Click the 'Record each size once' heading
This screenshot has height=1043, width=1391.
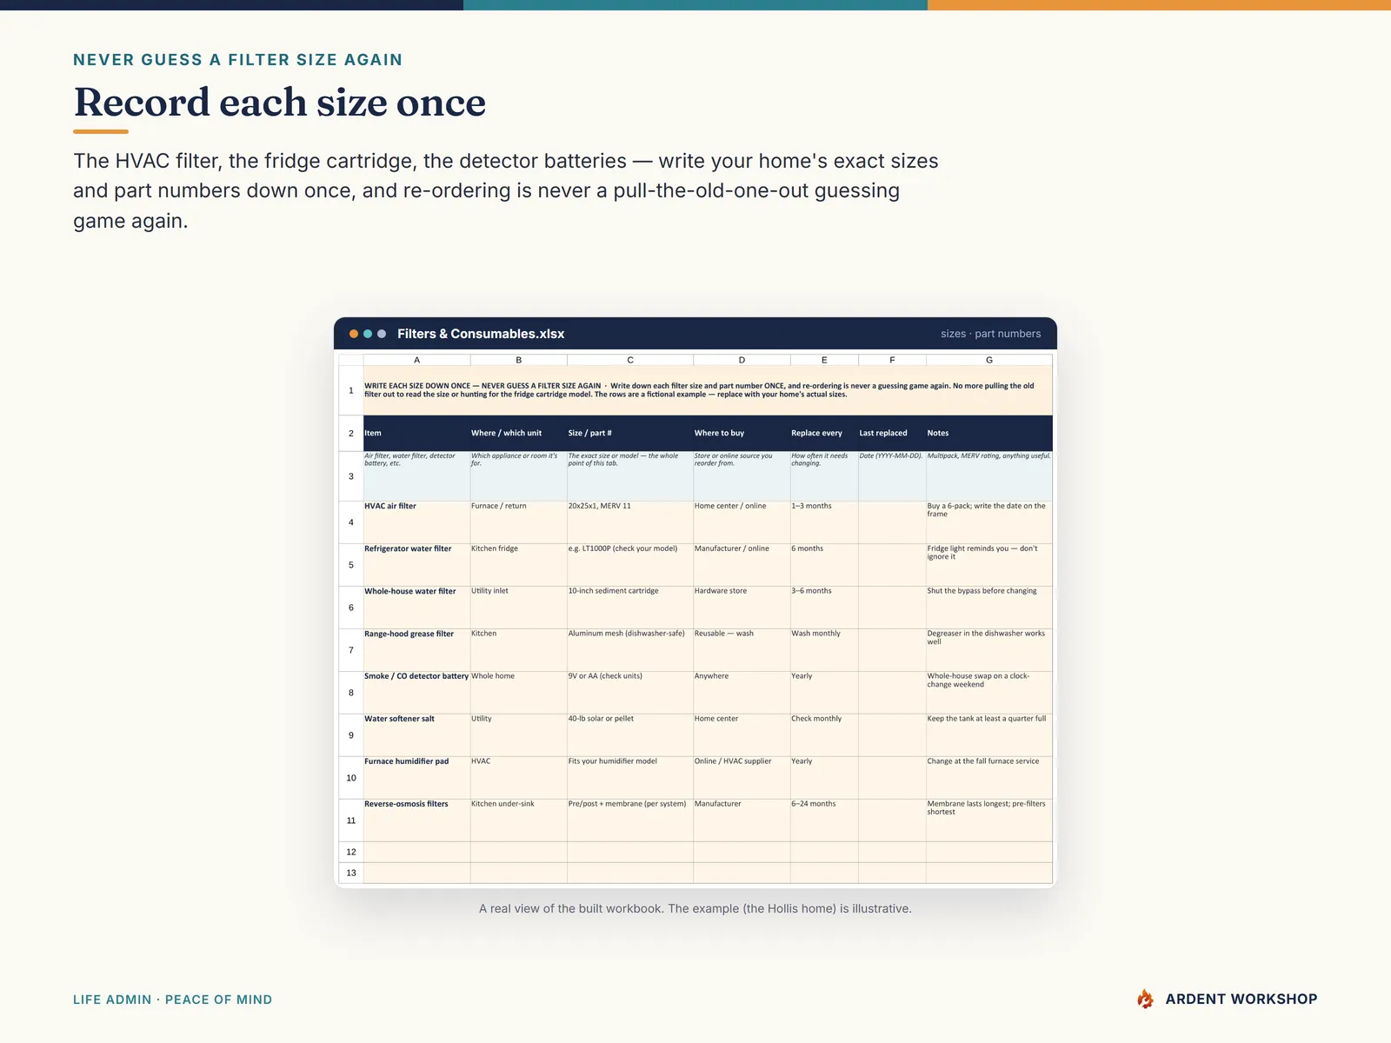click(279, 103)
